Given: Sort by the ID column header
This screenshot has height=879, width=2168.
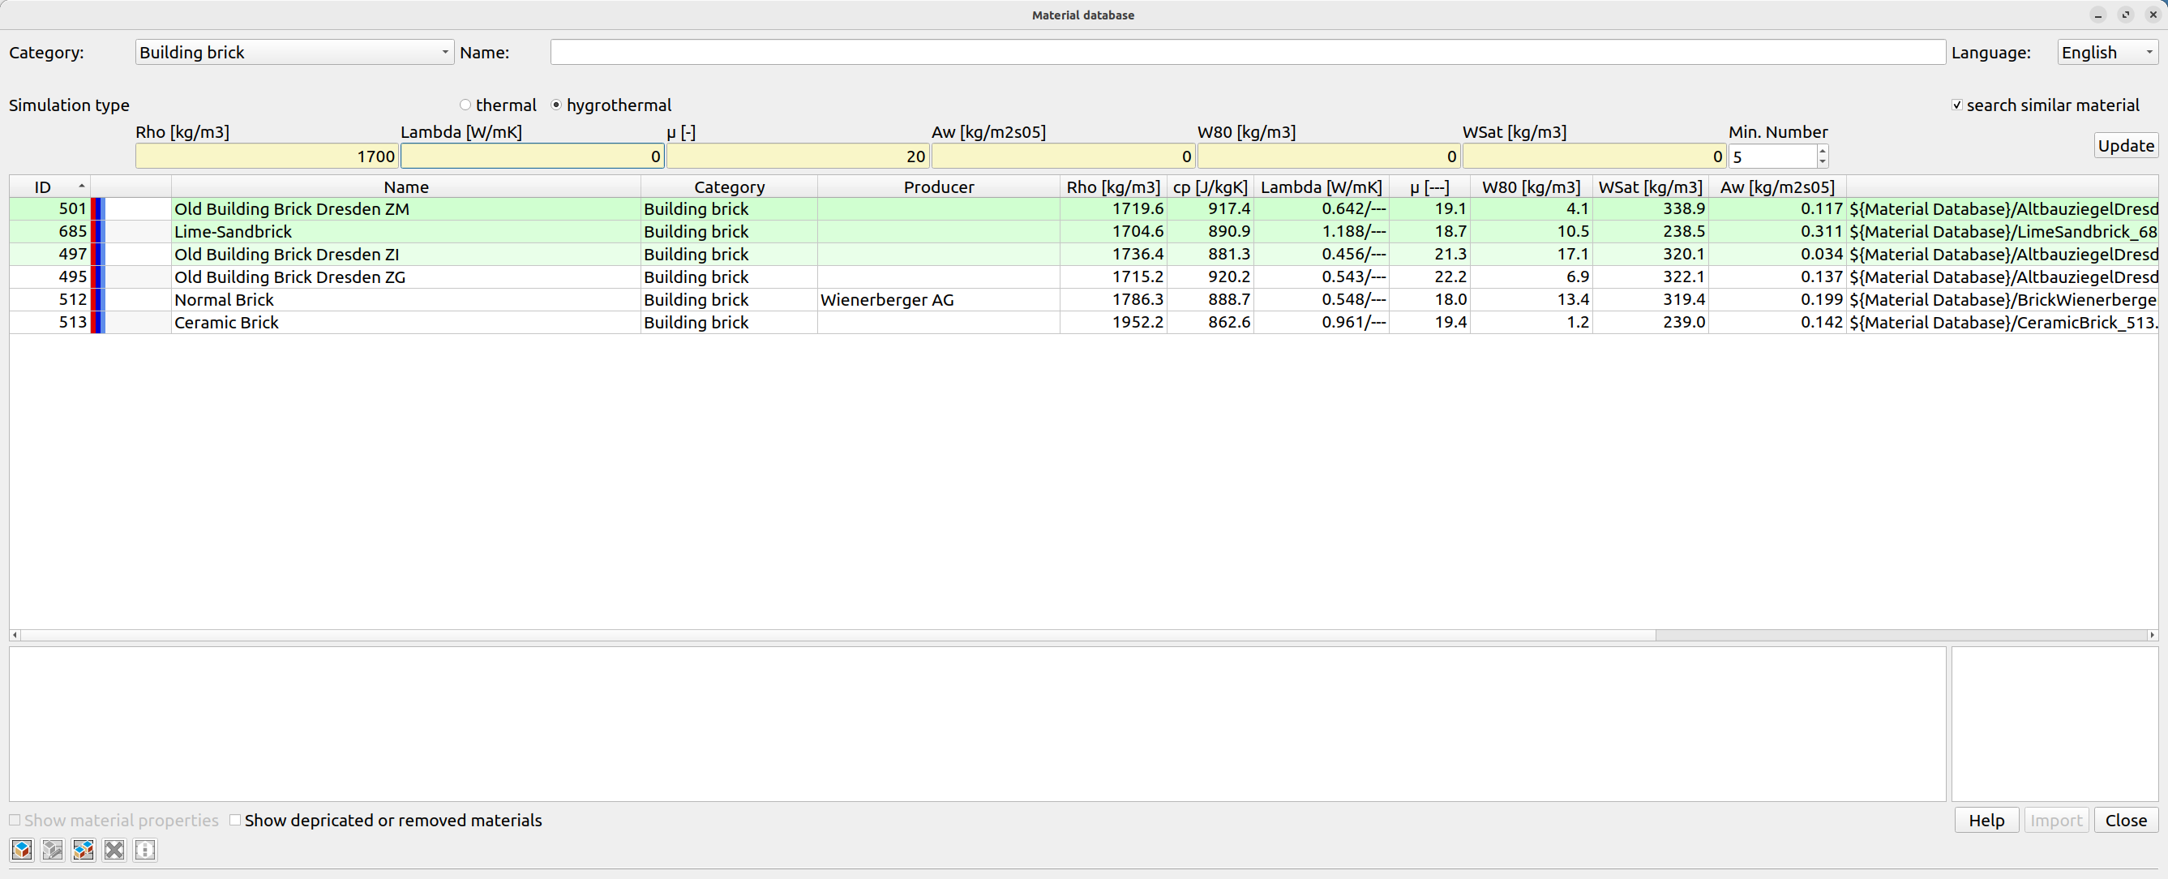Looking at the screenshot, I should coord(49,187).
